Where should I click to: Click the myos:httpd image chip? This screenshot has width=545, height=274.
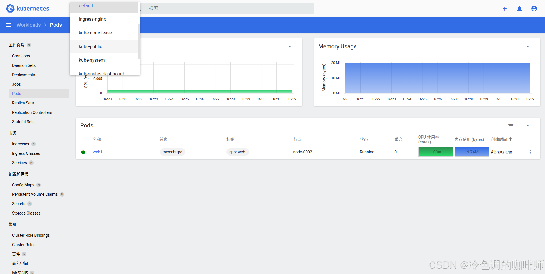[x=172, y=152]
